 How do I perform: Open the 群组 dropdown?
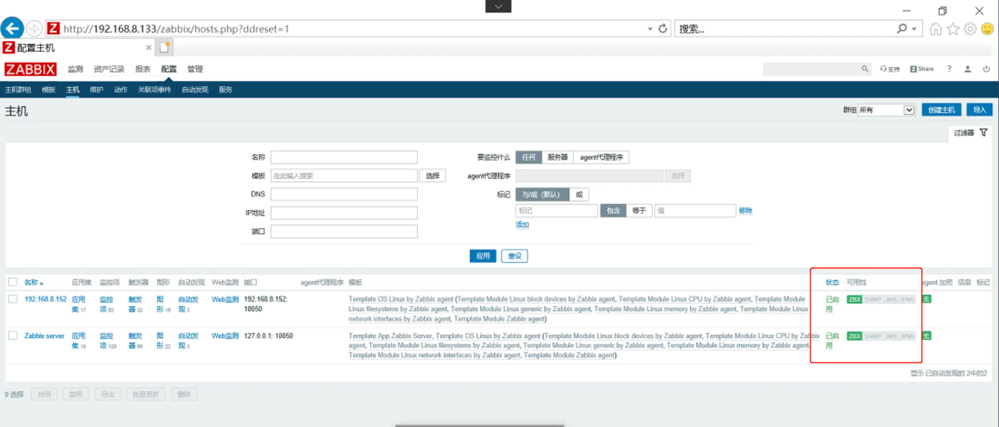886,110
